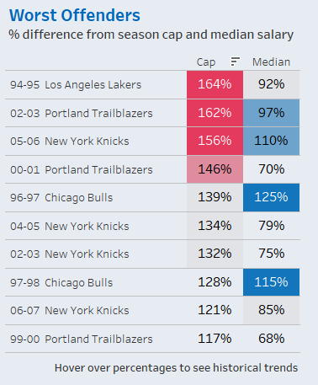
Task: Select 00-01 Portland Trailblazers row label
Action: (x=82, y=169)
